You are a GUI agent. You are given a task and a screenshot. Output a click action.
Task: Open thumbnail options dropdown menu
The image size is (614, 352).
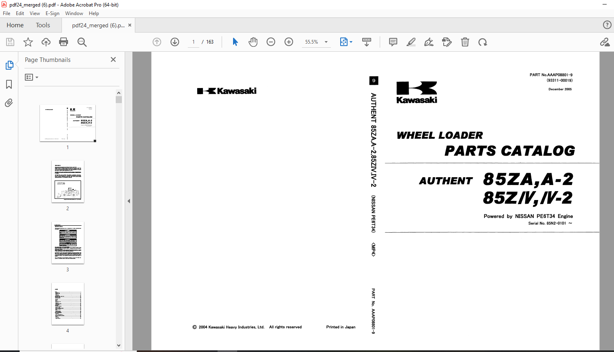click(x=31, y=77)
